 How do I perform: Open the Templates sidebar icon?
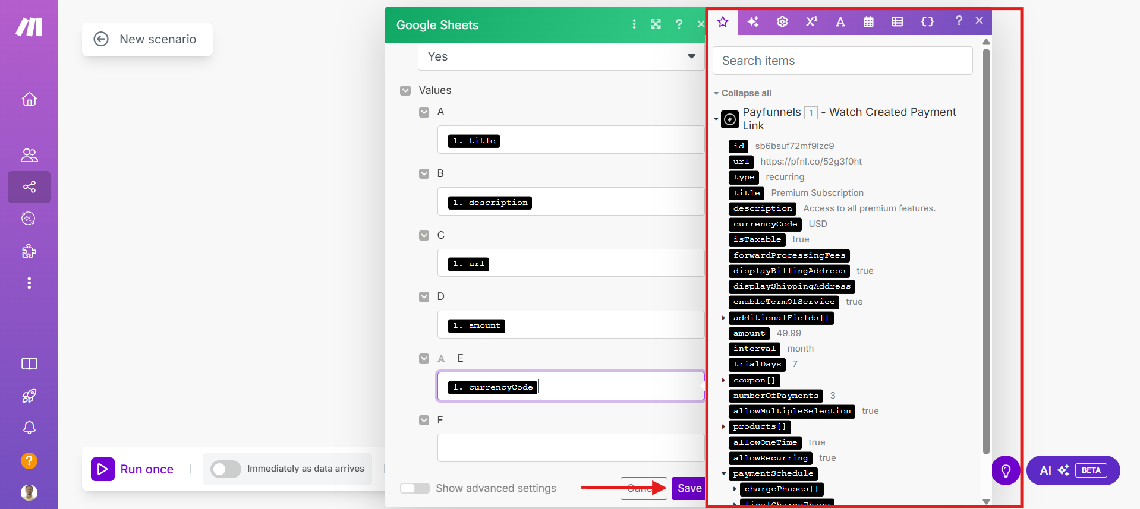pyautogui.click(x=29, y=219)
